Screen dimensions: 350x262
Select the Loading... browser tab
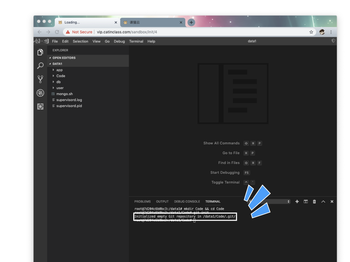[x=87, y=22]
